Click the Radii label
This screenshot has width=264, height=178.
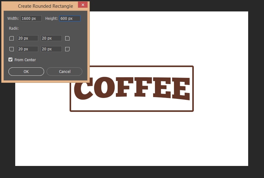coord(14,28)
